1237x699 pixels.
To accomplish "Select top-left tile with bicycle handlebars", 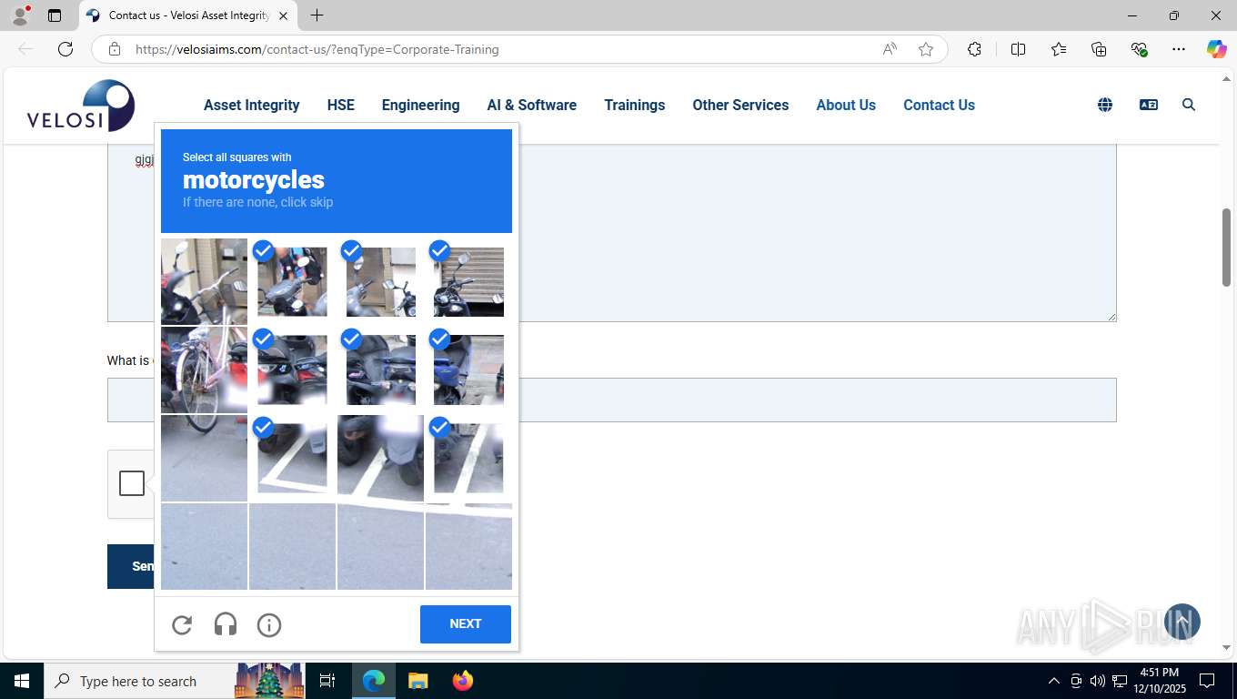I will point(204,282).
